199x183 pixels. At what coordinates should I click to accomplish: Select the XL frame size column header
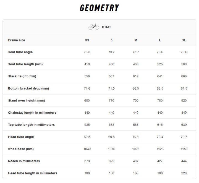click(x=184, y=40)
